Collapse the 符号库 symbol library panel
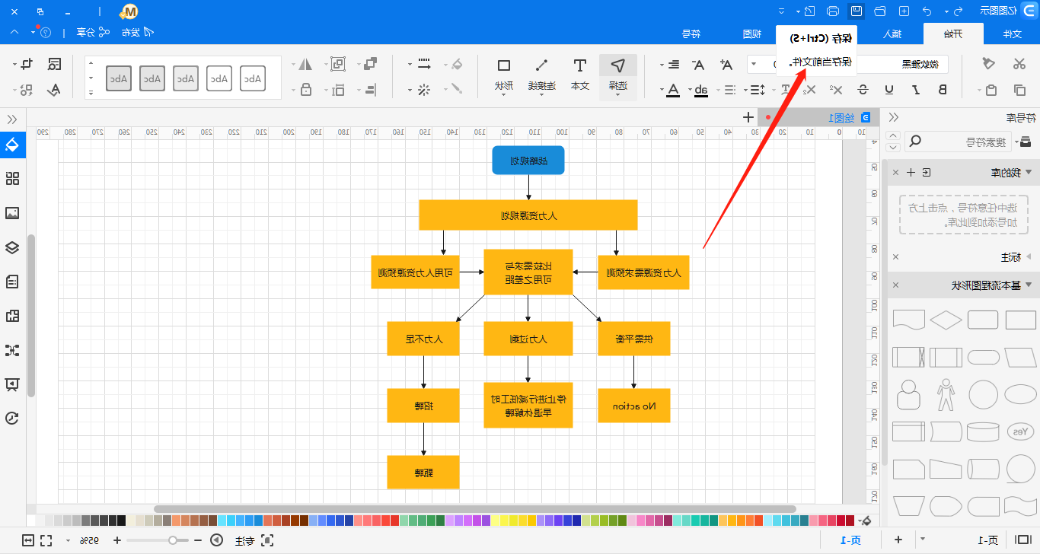The image size is (1040, 554). (x=894, y=117)
